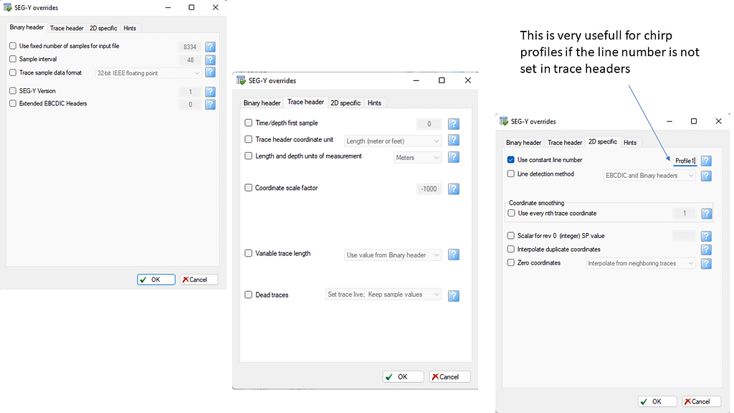Open help for Time/depth first sample
734x413 pixels.
coord(453,124)
